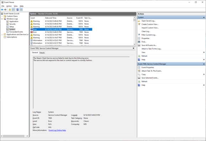The height and width of the screenshot is (141, 206).
Task: Click the Find binoculars icon
Action: (139, 42)
